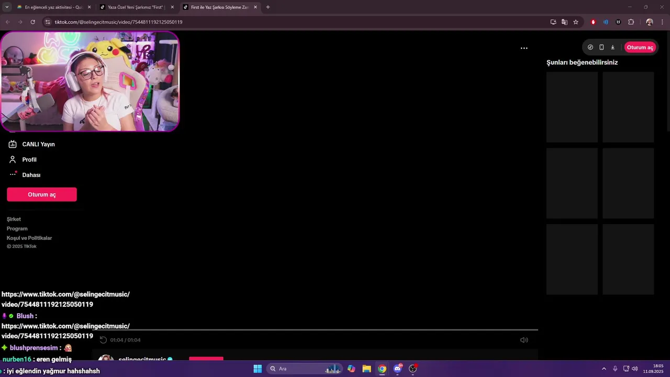Go forward in browser history
Viewport: 670px width, 377px height.
click(20, 22)
